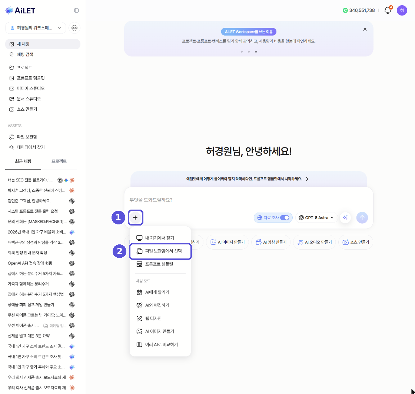Open 쇼츠 만들기 in the sidebar

43,109
